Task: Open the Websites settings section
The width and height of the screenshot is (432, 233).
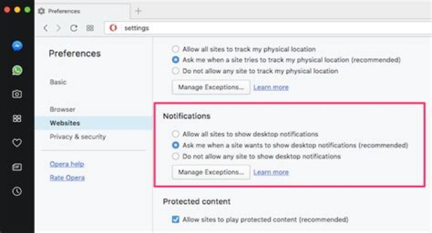Action: click(94, 123)
